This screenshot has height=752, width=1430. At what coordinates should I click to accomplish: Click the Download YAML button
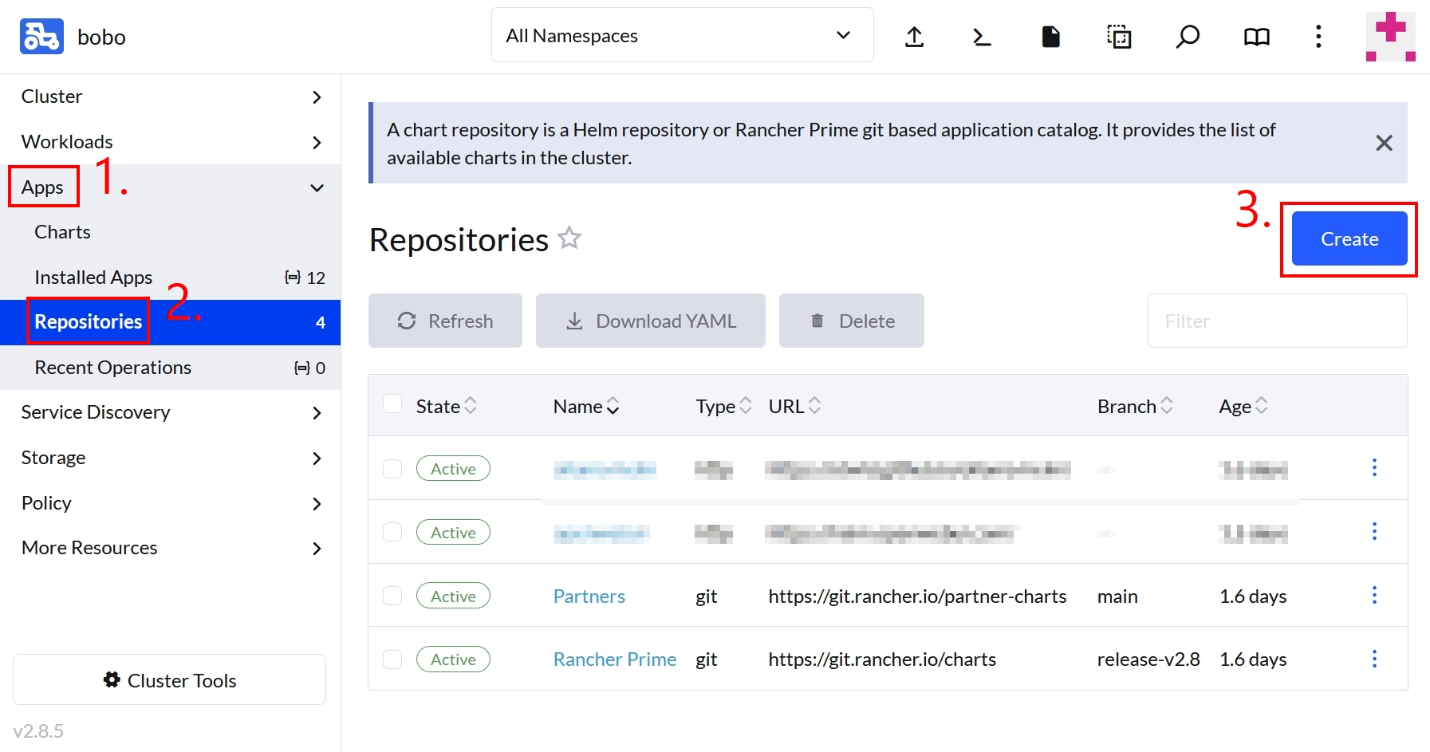coord(651,321)
